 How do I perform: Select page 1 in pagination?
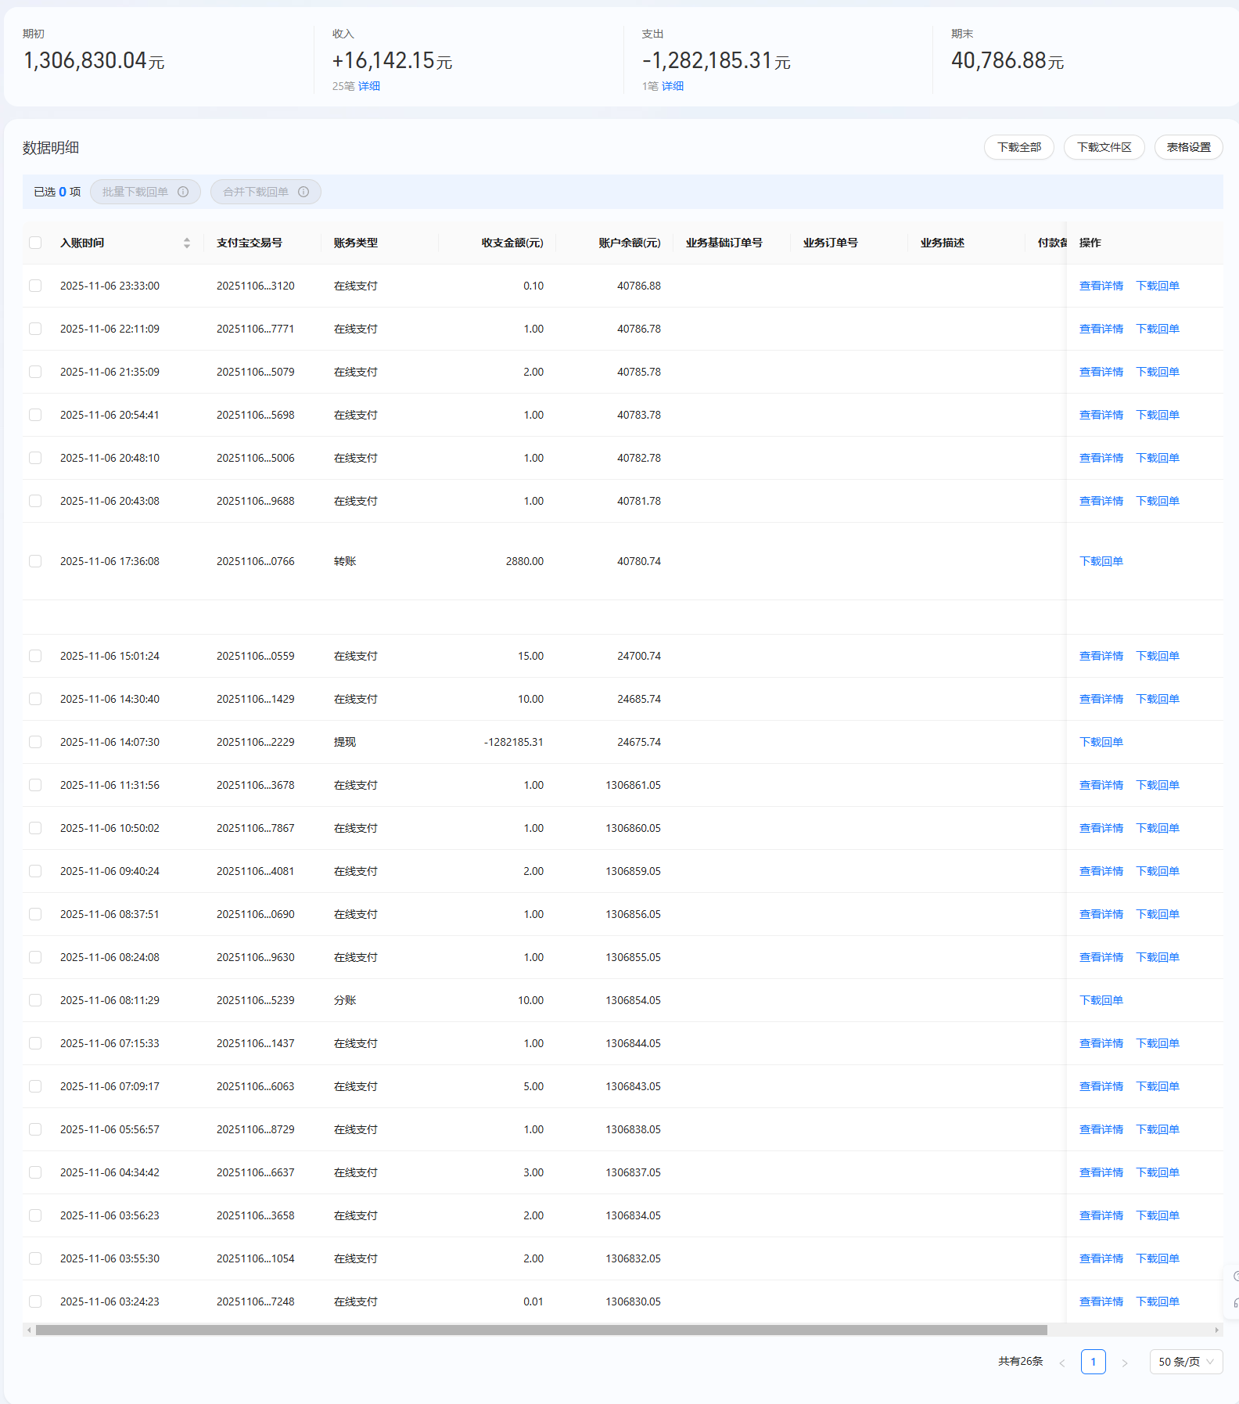point(1093,1362)
